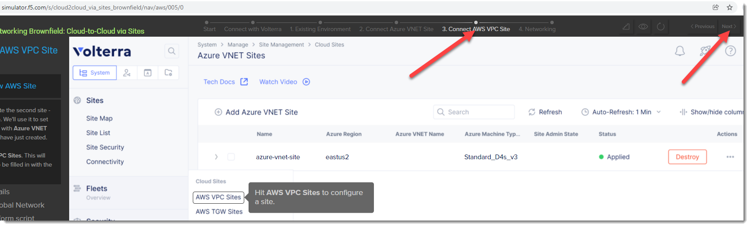Image resolution: width=750 pixels, height=227 pixels.
Task: Check the azure-vnet-site row checkbox
Action: (x=231, y=157)
